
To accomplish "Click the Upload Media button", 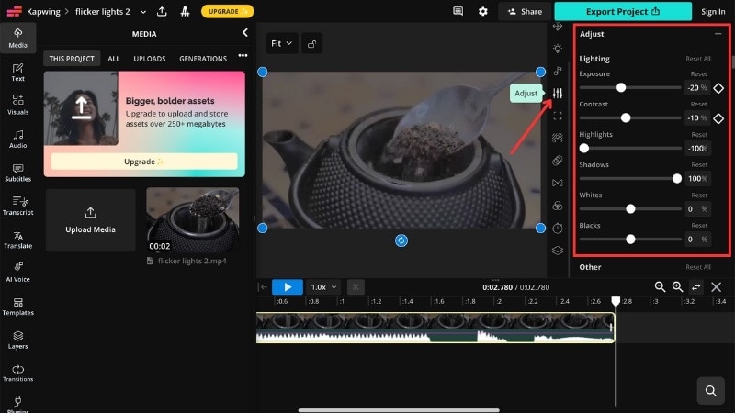I will pyautogui.click(x=90, y=220).
